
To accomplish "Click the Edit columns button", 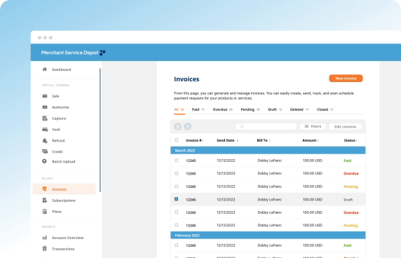I will [x=345, y=127].
